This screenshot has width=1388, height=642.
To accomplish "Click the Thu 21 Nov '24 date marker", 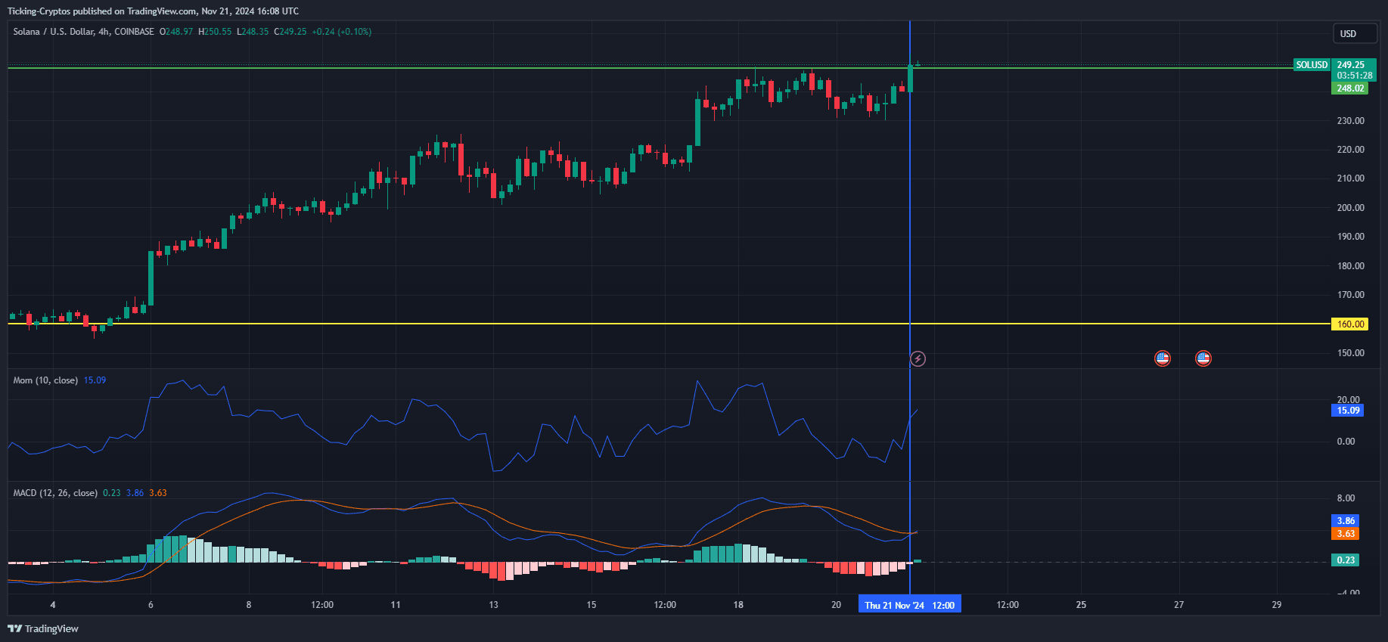I will point(910,605).
